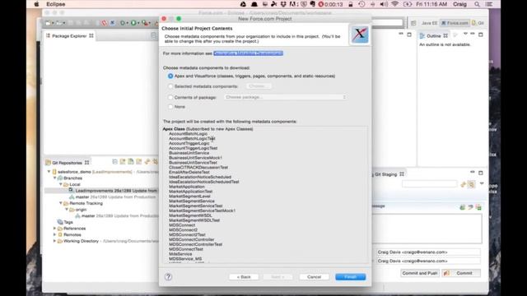527x296 pixels.
Task: Open the dialog help question mark icon
Action: coord(168,277)
